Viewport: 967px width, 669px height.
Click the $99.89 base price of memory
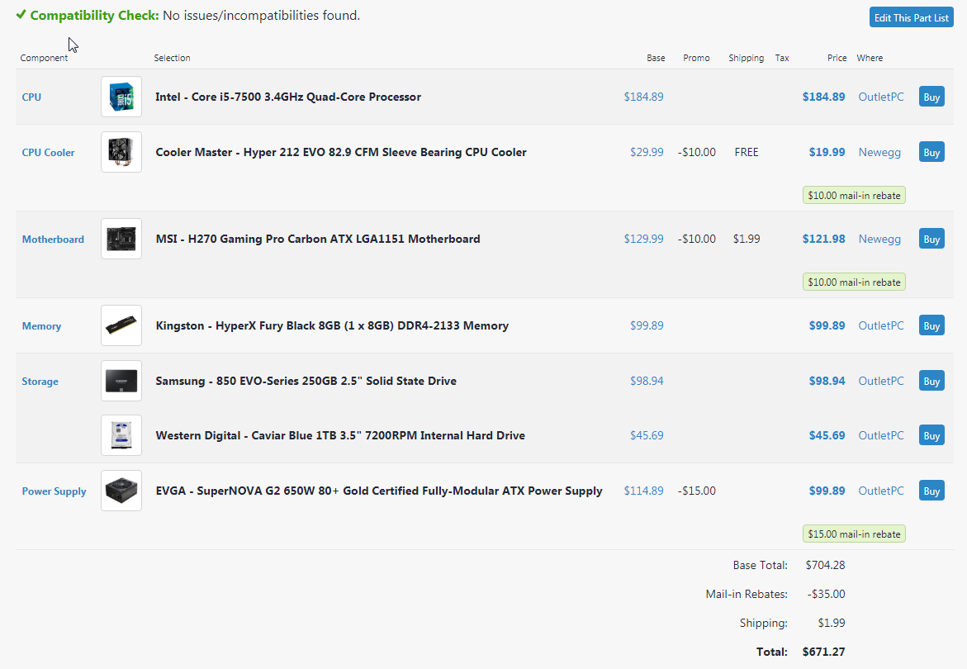coord(647,325)
